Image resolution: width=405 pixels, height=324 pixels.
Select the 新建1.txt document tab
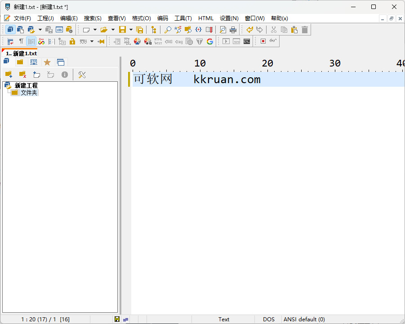[x=20, y=53]
